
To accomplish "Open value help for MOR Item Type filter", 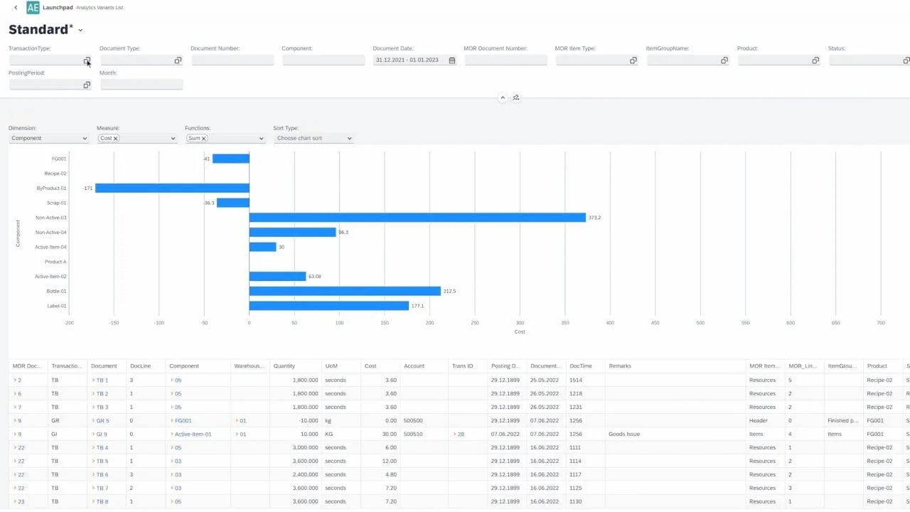I will [633, 60].
